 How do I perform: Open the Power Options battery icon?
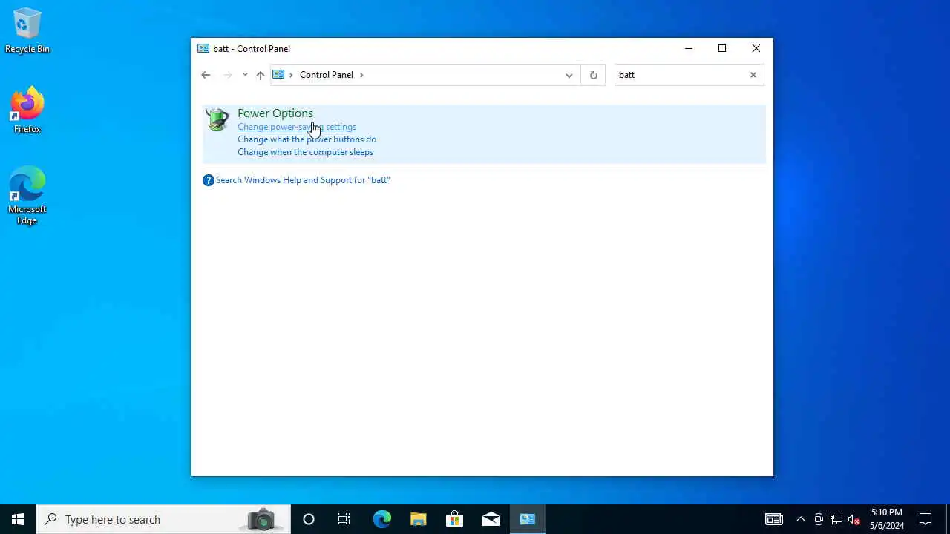[x=217, y=119]
